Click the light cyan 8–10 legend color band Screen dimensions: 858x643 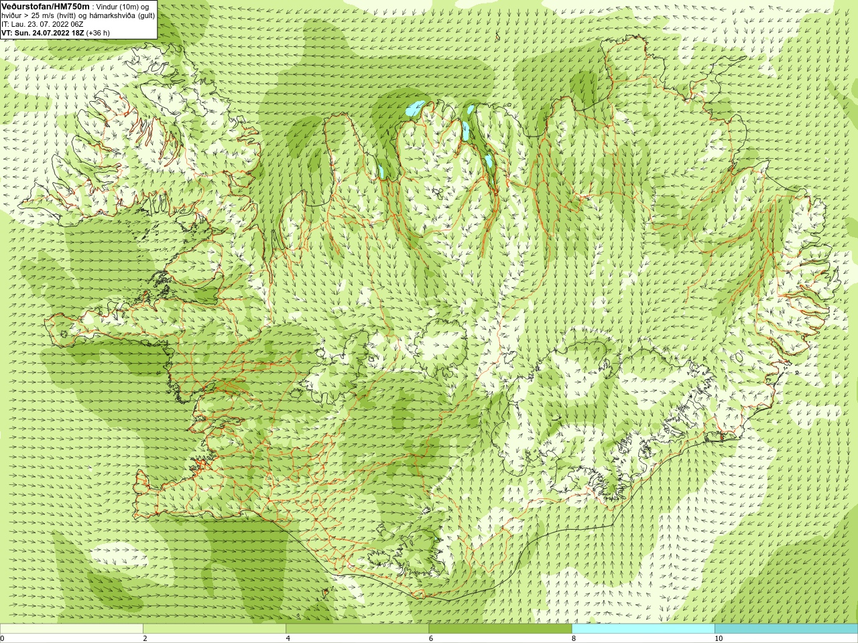tap(643, 629)
